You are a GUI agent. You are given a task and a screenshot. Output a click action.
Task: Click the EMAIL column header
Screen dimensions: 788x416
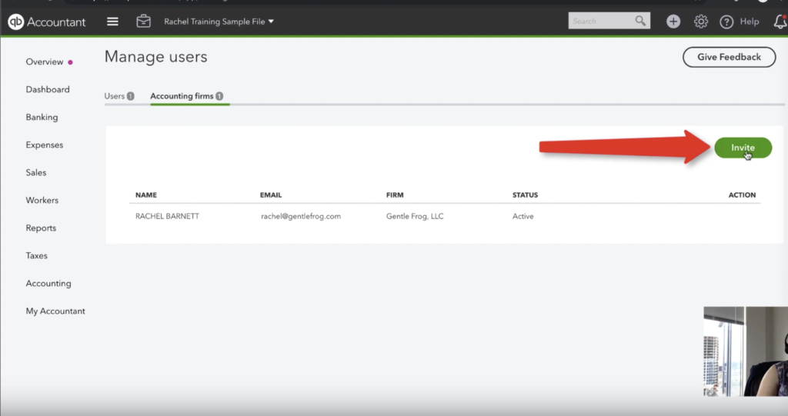click(x=271, y=195)
